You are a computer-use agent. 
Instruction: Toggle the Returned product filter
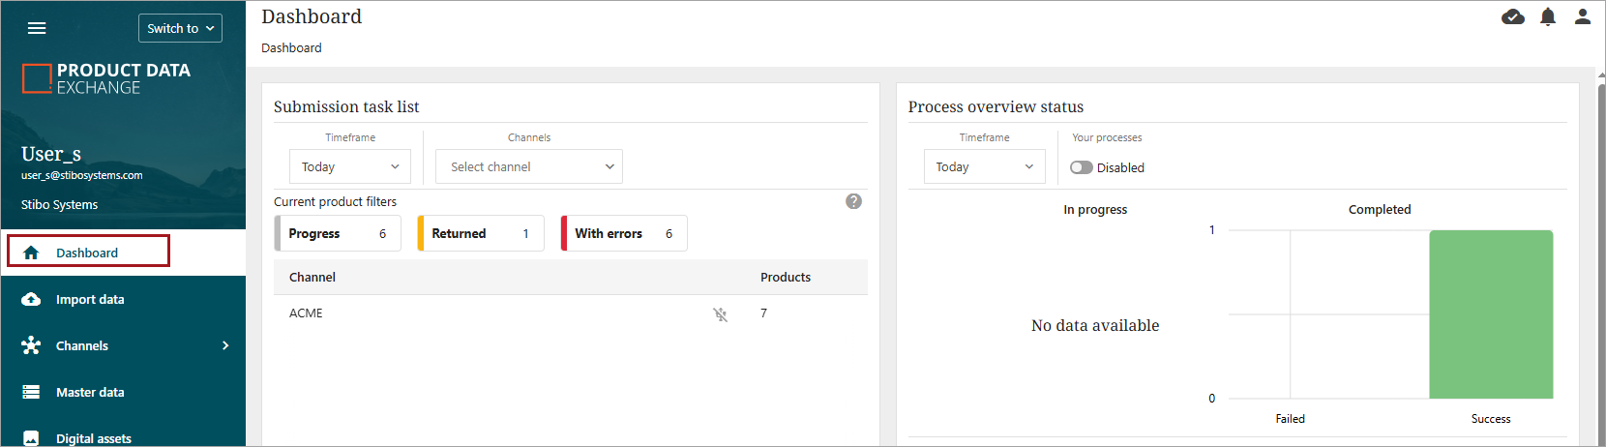click(481, 233)
